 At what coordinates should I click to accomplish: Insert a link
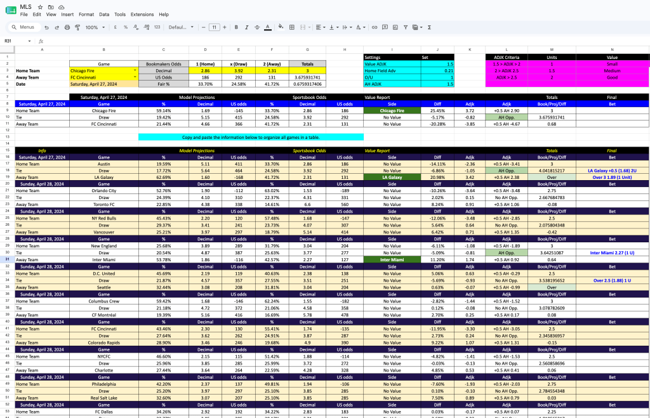point(375,27)
